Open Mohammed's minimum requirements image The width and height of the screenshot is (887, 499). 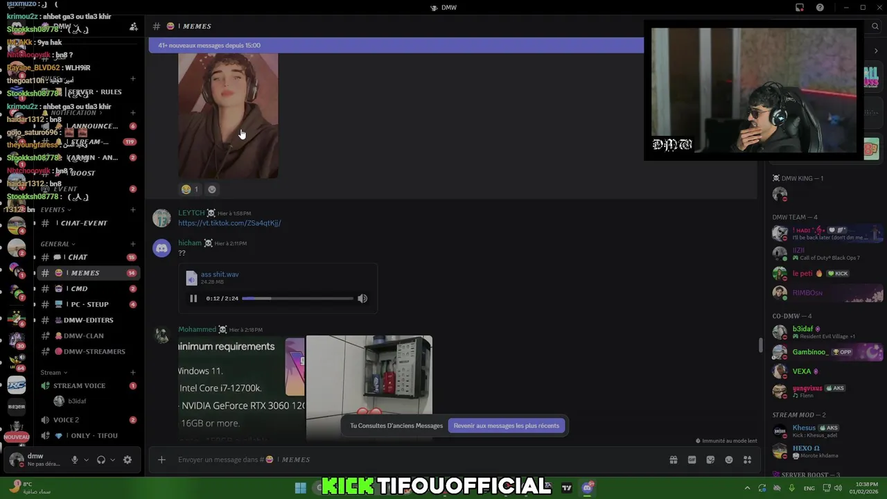click(x=241, y=388)
